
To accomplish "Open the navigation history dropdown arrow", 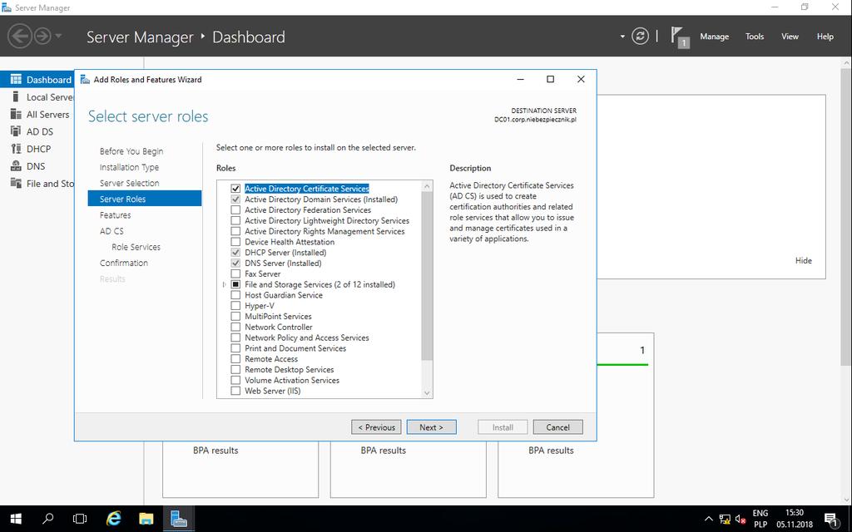I will coord(58,37).
